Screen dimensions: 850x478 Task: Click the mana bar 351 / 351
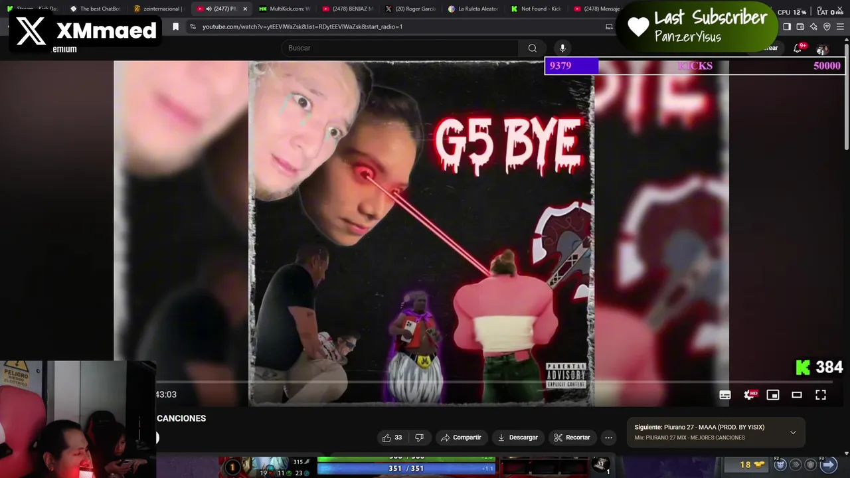coord(406,468)
